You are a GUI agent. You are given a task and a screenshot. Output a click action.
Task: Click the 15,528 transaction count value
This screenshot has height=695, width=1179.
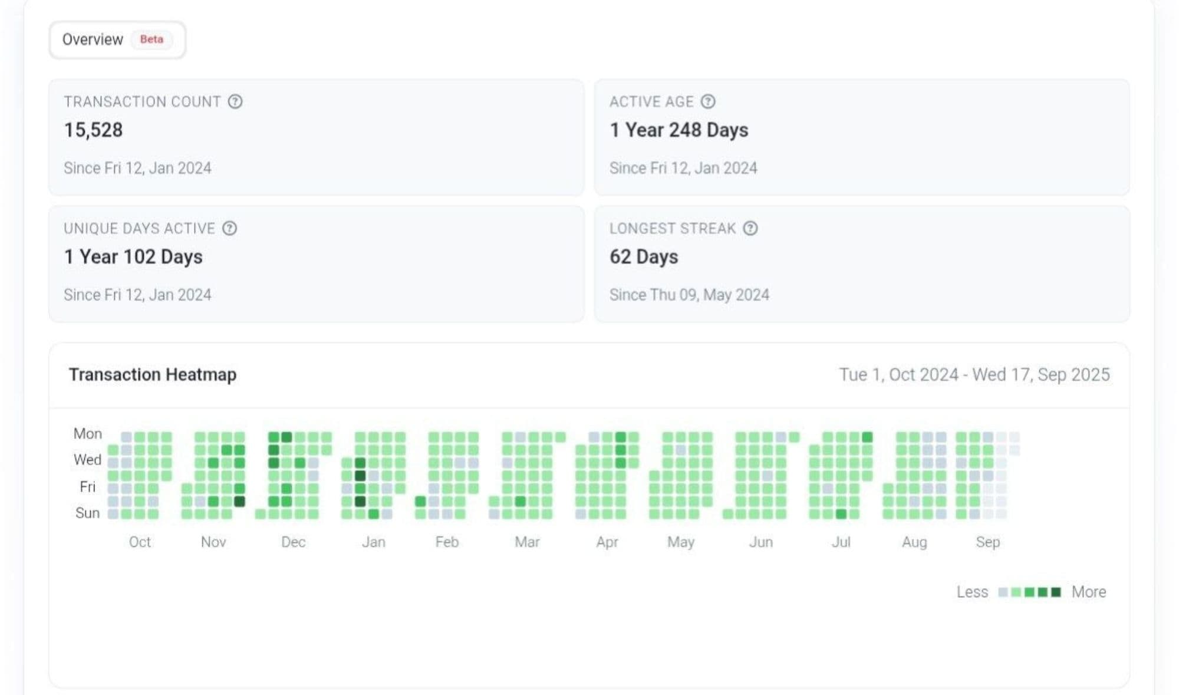(x=93, y=130)
